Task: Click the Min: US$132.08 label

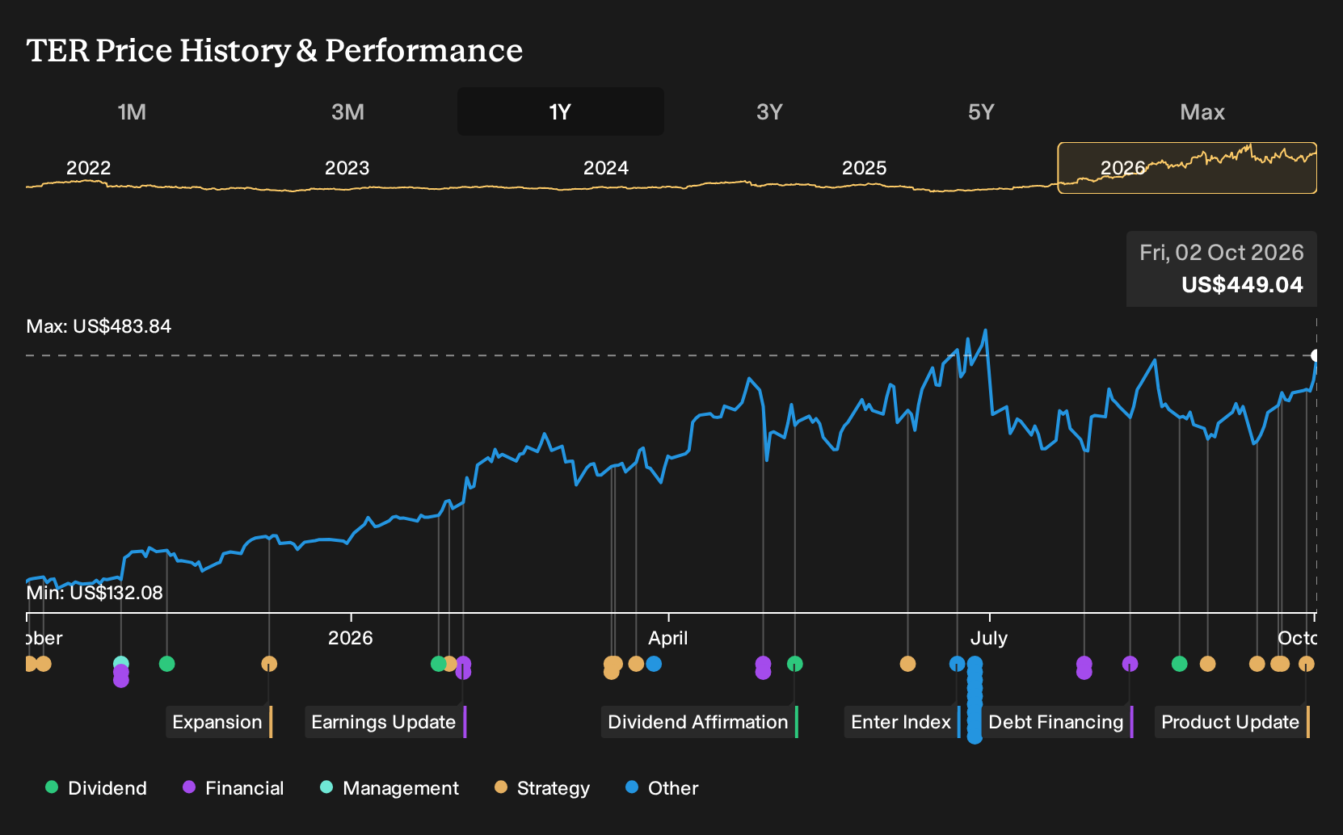Action: tap(95, 593)
